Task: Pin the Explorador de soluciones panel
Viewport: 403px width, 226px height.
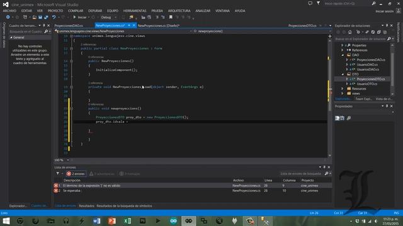Action: coord(387,26)
